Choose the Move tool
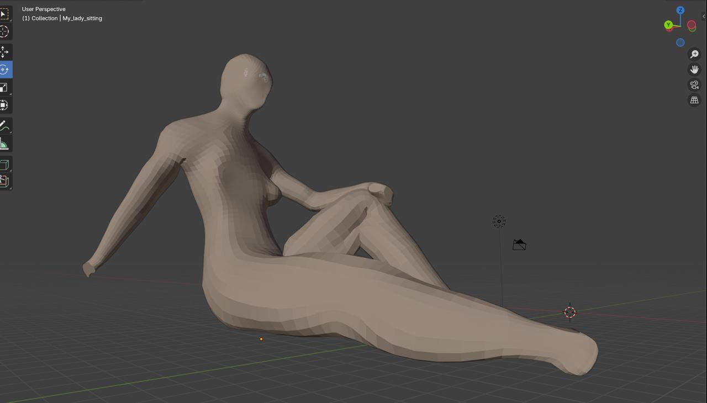 coord(4,52)
